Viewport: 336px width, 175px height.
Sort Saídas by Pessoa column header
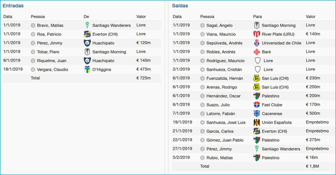[x=207, y=16]
